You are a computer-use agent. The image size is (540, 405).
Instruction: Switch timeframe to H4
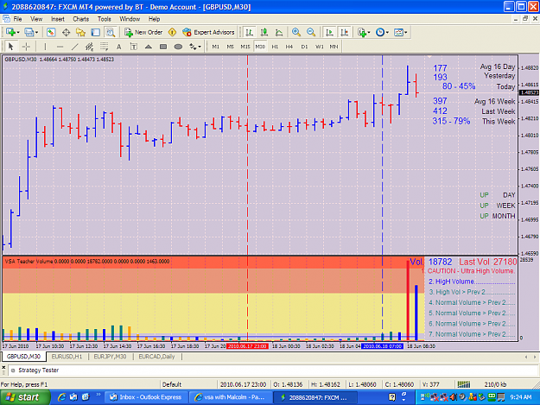pos(289,47)
